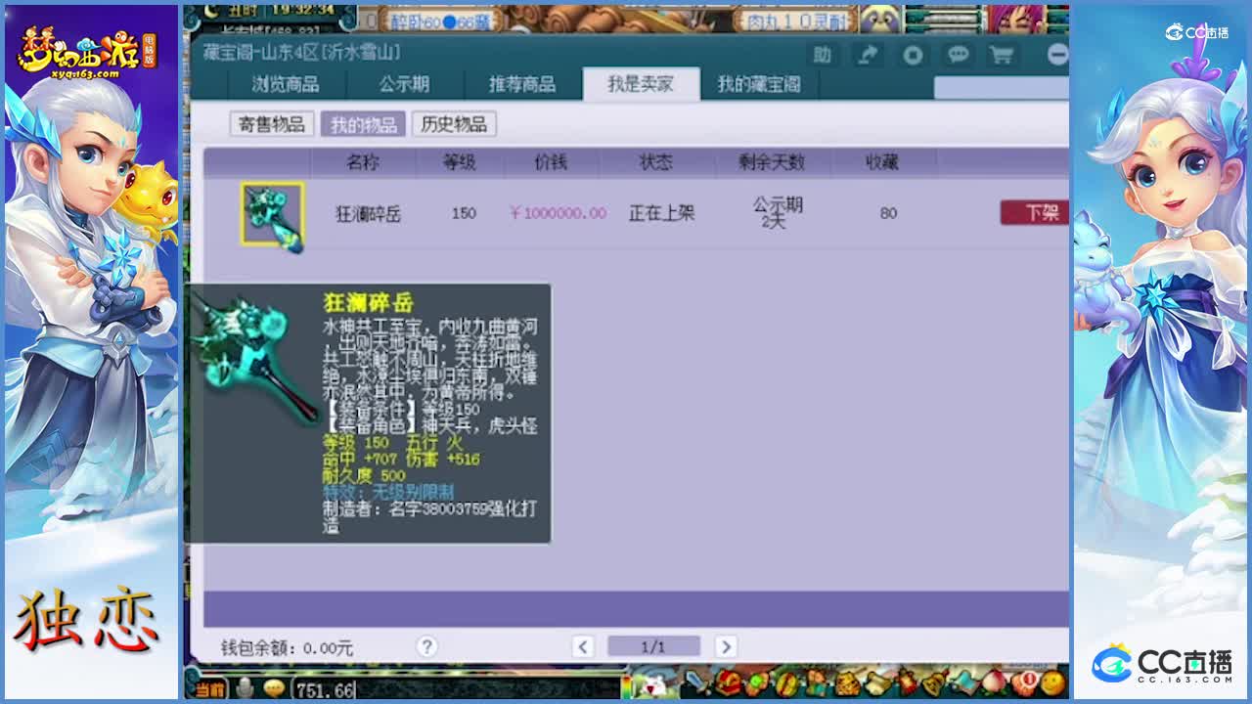Click the 收藏 column header
Screen dimensions: 1252x704
882,162
